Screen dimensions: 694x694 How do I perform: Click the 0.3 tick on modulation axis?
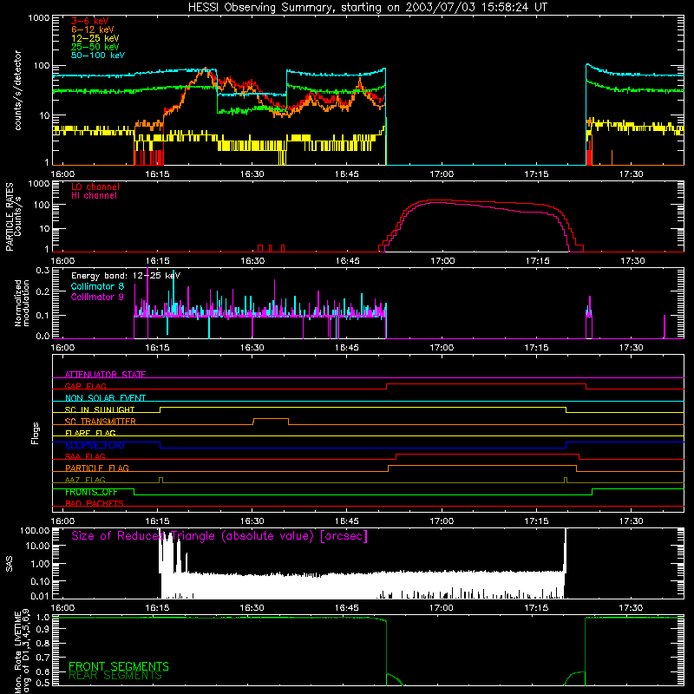coord(43,270)
